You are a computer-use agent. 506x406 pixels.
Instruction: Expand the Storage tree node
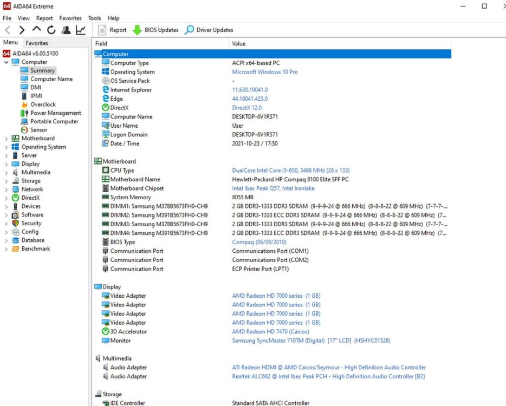tap(7, 181)
